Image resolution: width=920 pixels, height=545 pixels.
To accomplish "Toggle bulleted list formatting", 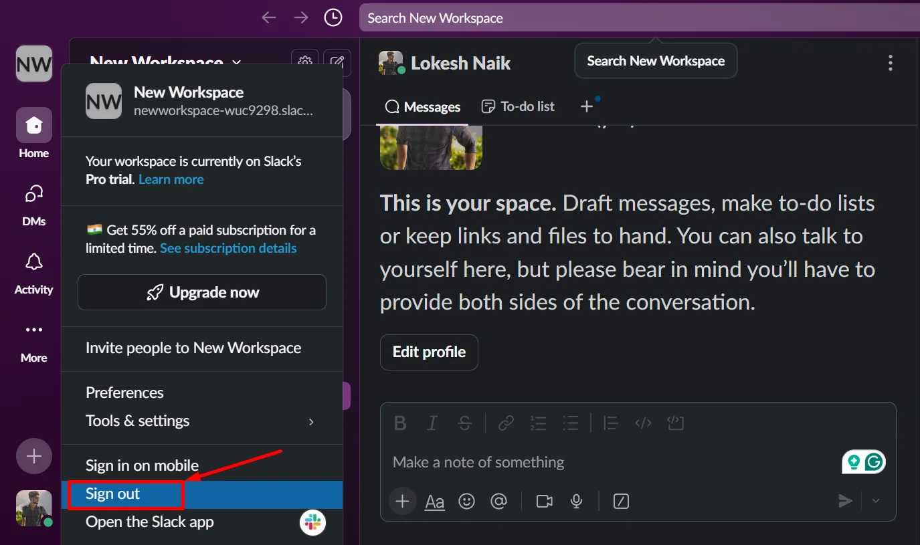I will [x=570, y=423].
